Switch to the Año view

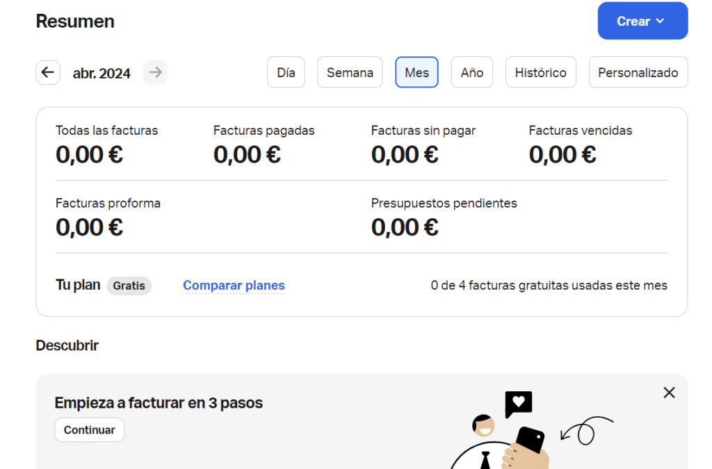tap(471, 72)
